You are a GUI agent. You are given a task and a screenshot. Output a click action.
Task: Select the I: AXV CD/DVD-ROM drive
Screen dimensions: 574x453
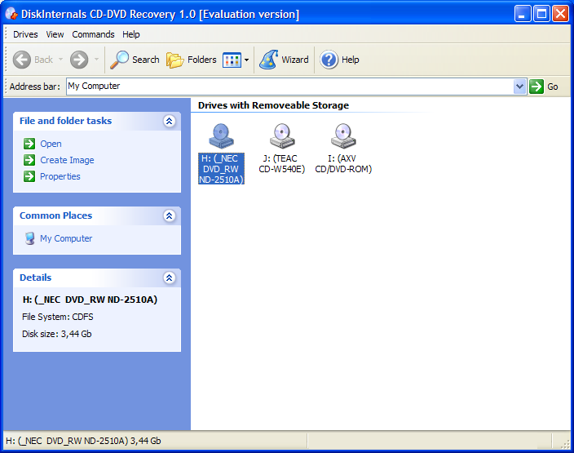tap(343, 135)
